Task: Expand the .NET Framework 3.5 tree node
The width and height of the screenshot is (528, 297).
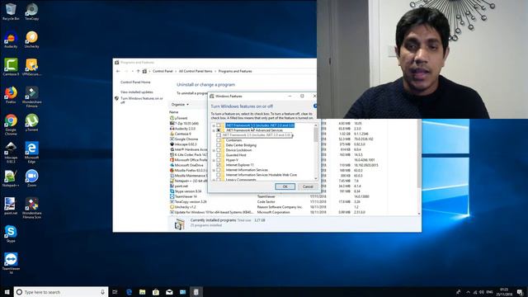Action: [x=214, y=125]
